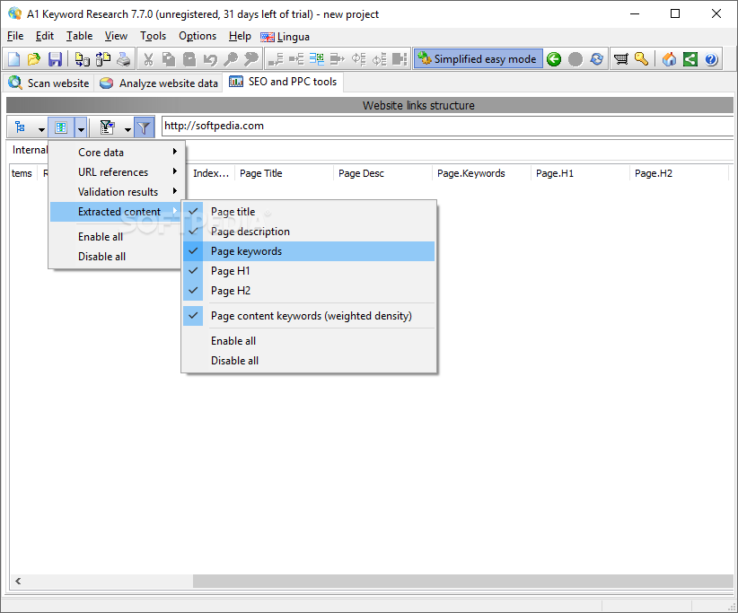738x613 pixels.
Task: Click the shopping cart purchase icon
Action: pyautogui.click(x=620, y=59)
